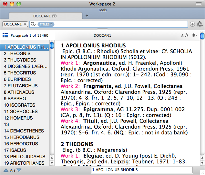Click the recycle icon beside the search field
This screenshot has width=205, height=175.
[200, 24]
